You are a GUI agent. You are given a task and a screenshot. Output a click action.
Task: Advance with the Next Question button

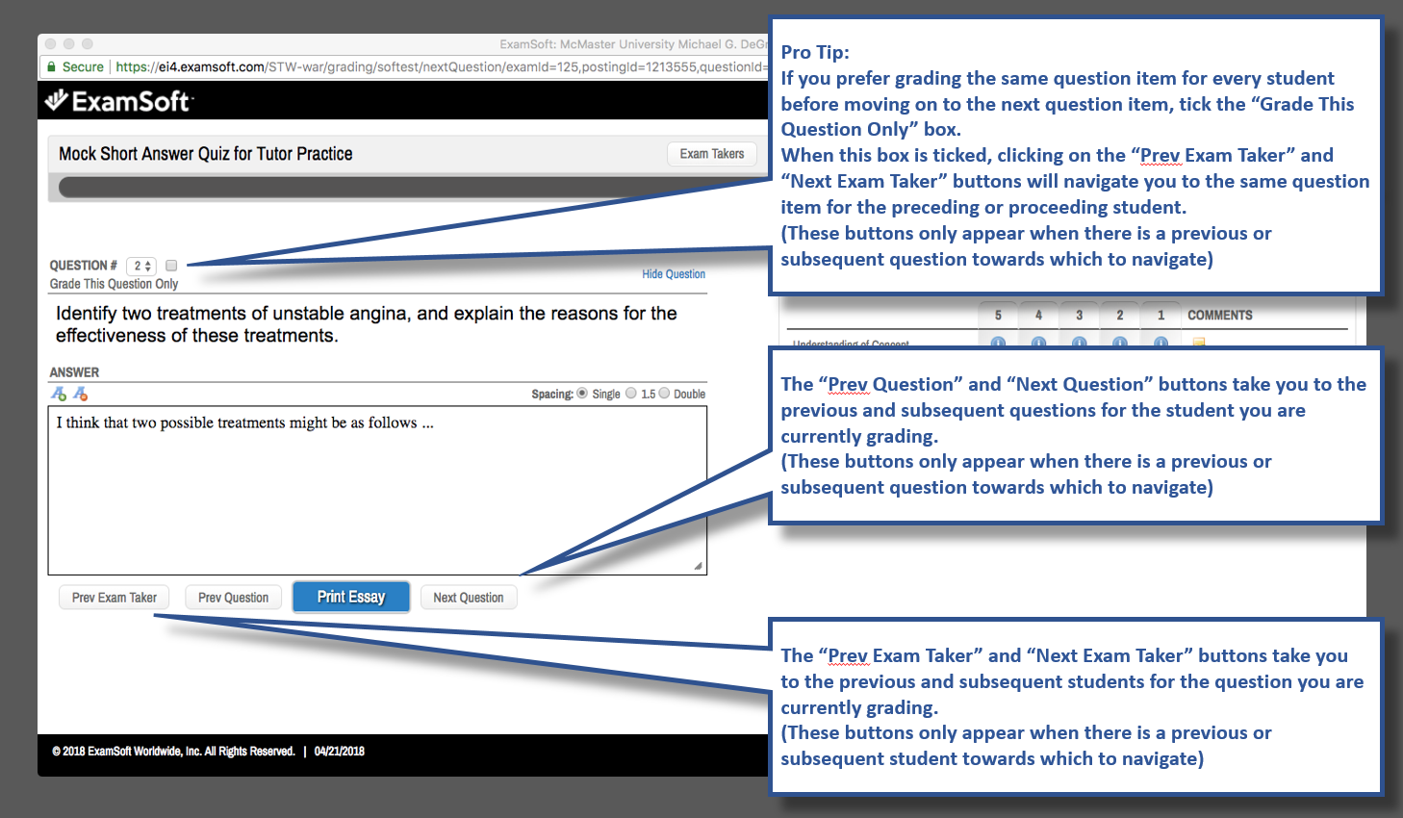pos(469,598)
